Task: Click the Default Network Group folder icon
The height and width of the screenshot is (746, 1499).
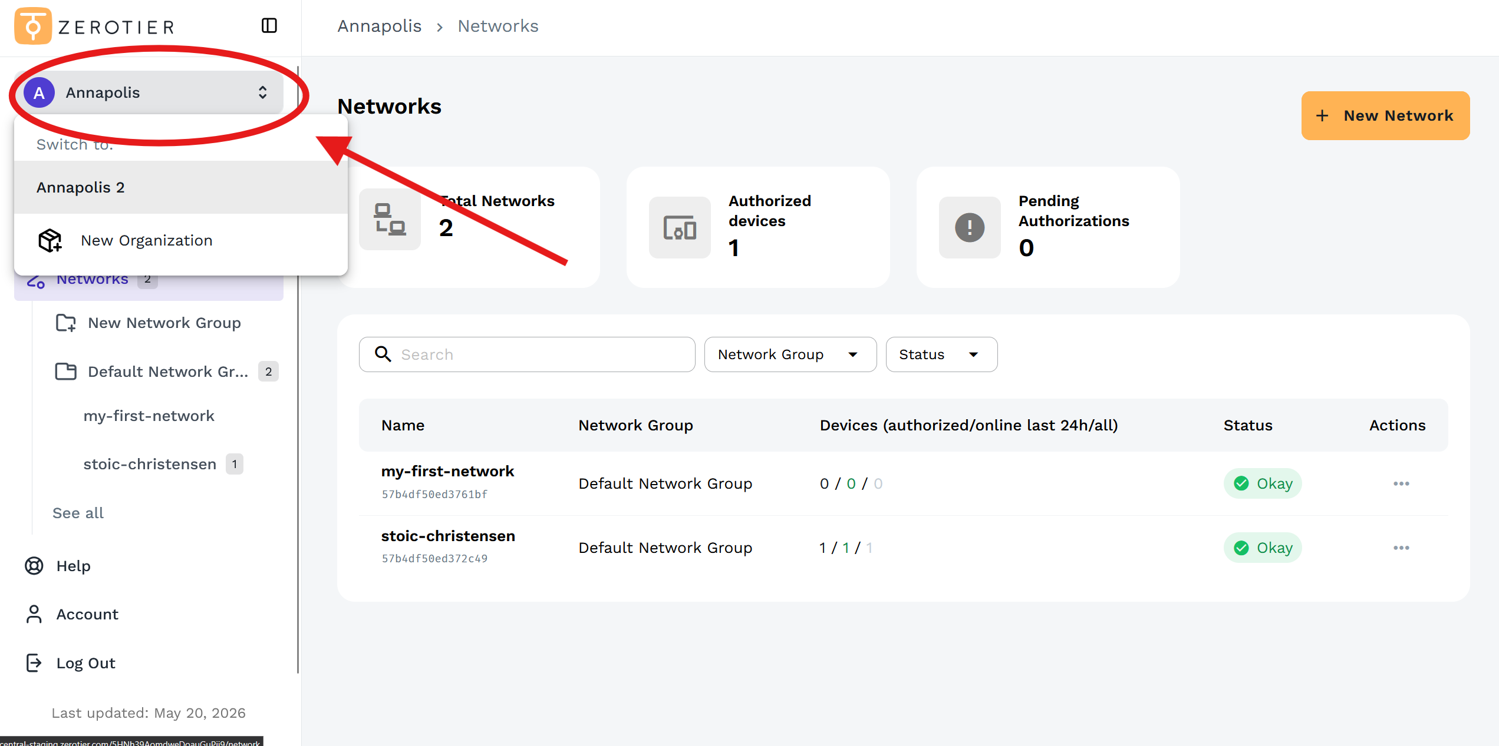Action: click(x=66, y=372)
